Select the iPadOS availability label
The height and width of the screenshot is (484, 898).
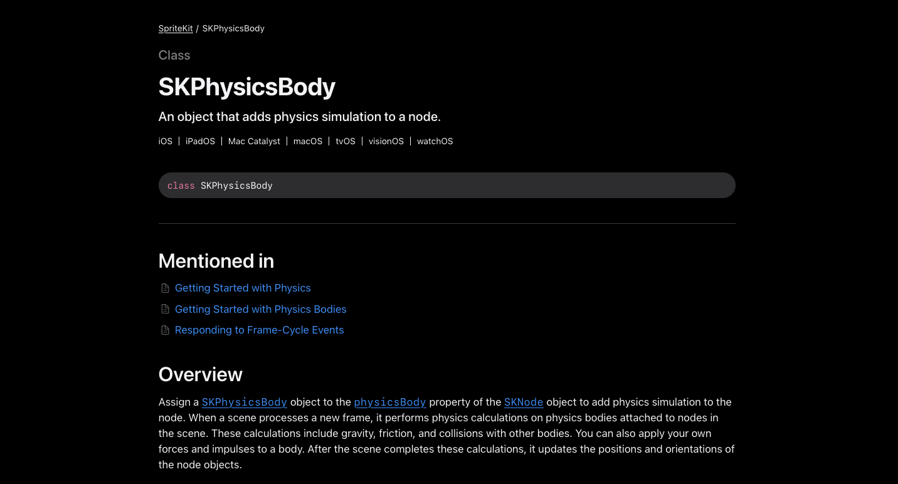[200, 141]
